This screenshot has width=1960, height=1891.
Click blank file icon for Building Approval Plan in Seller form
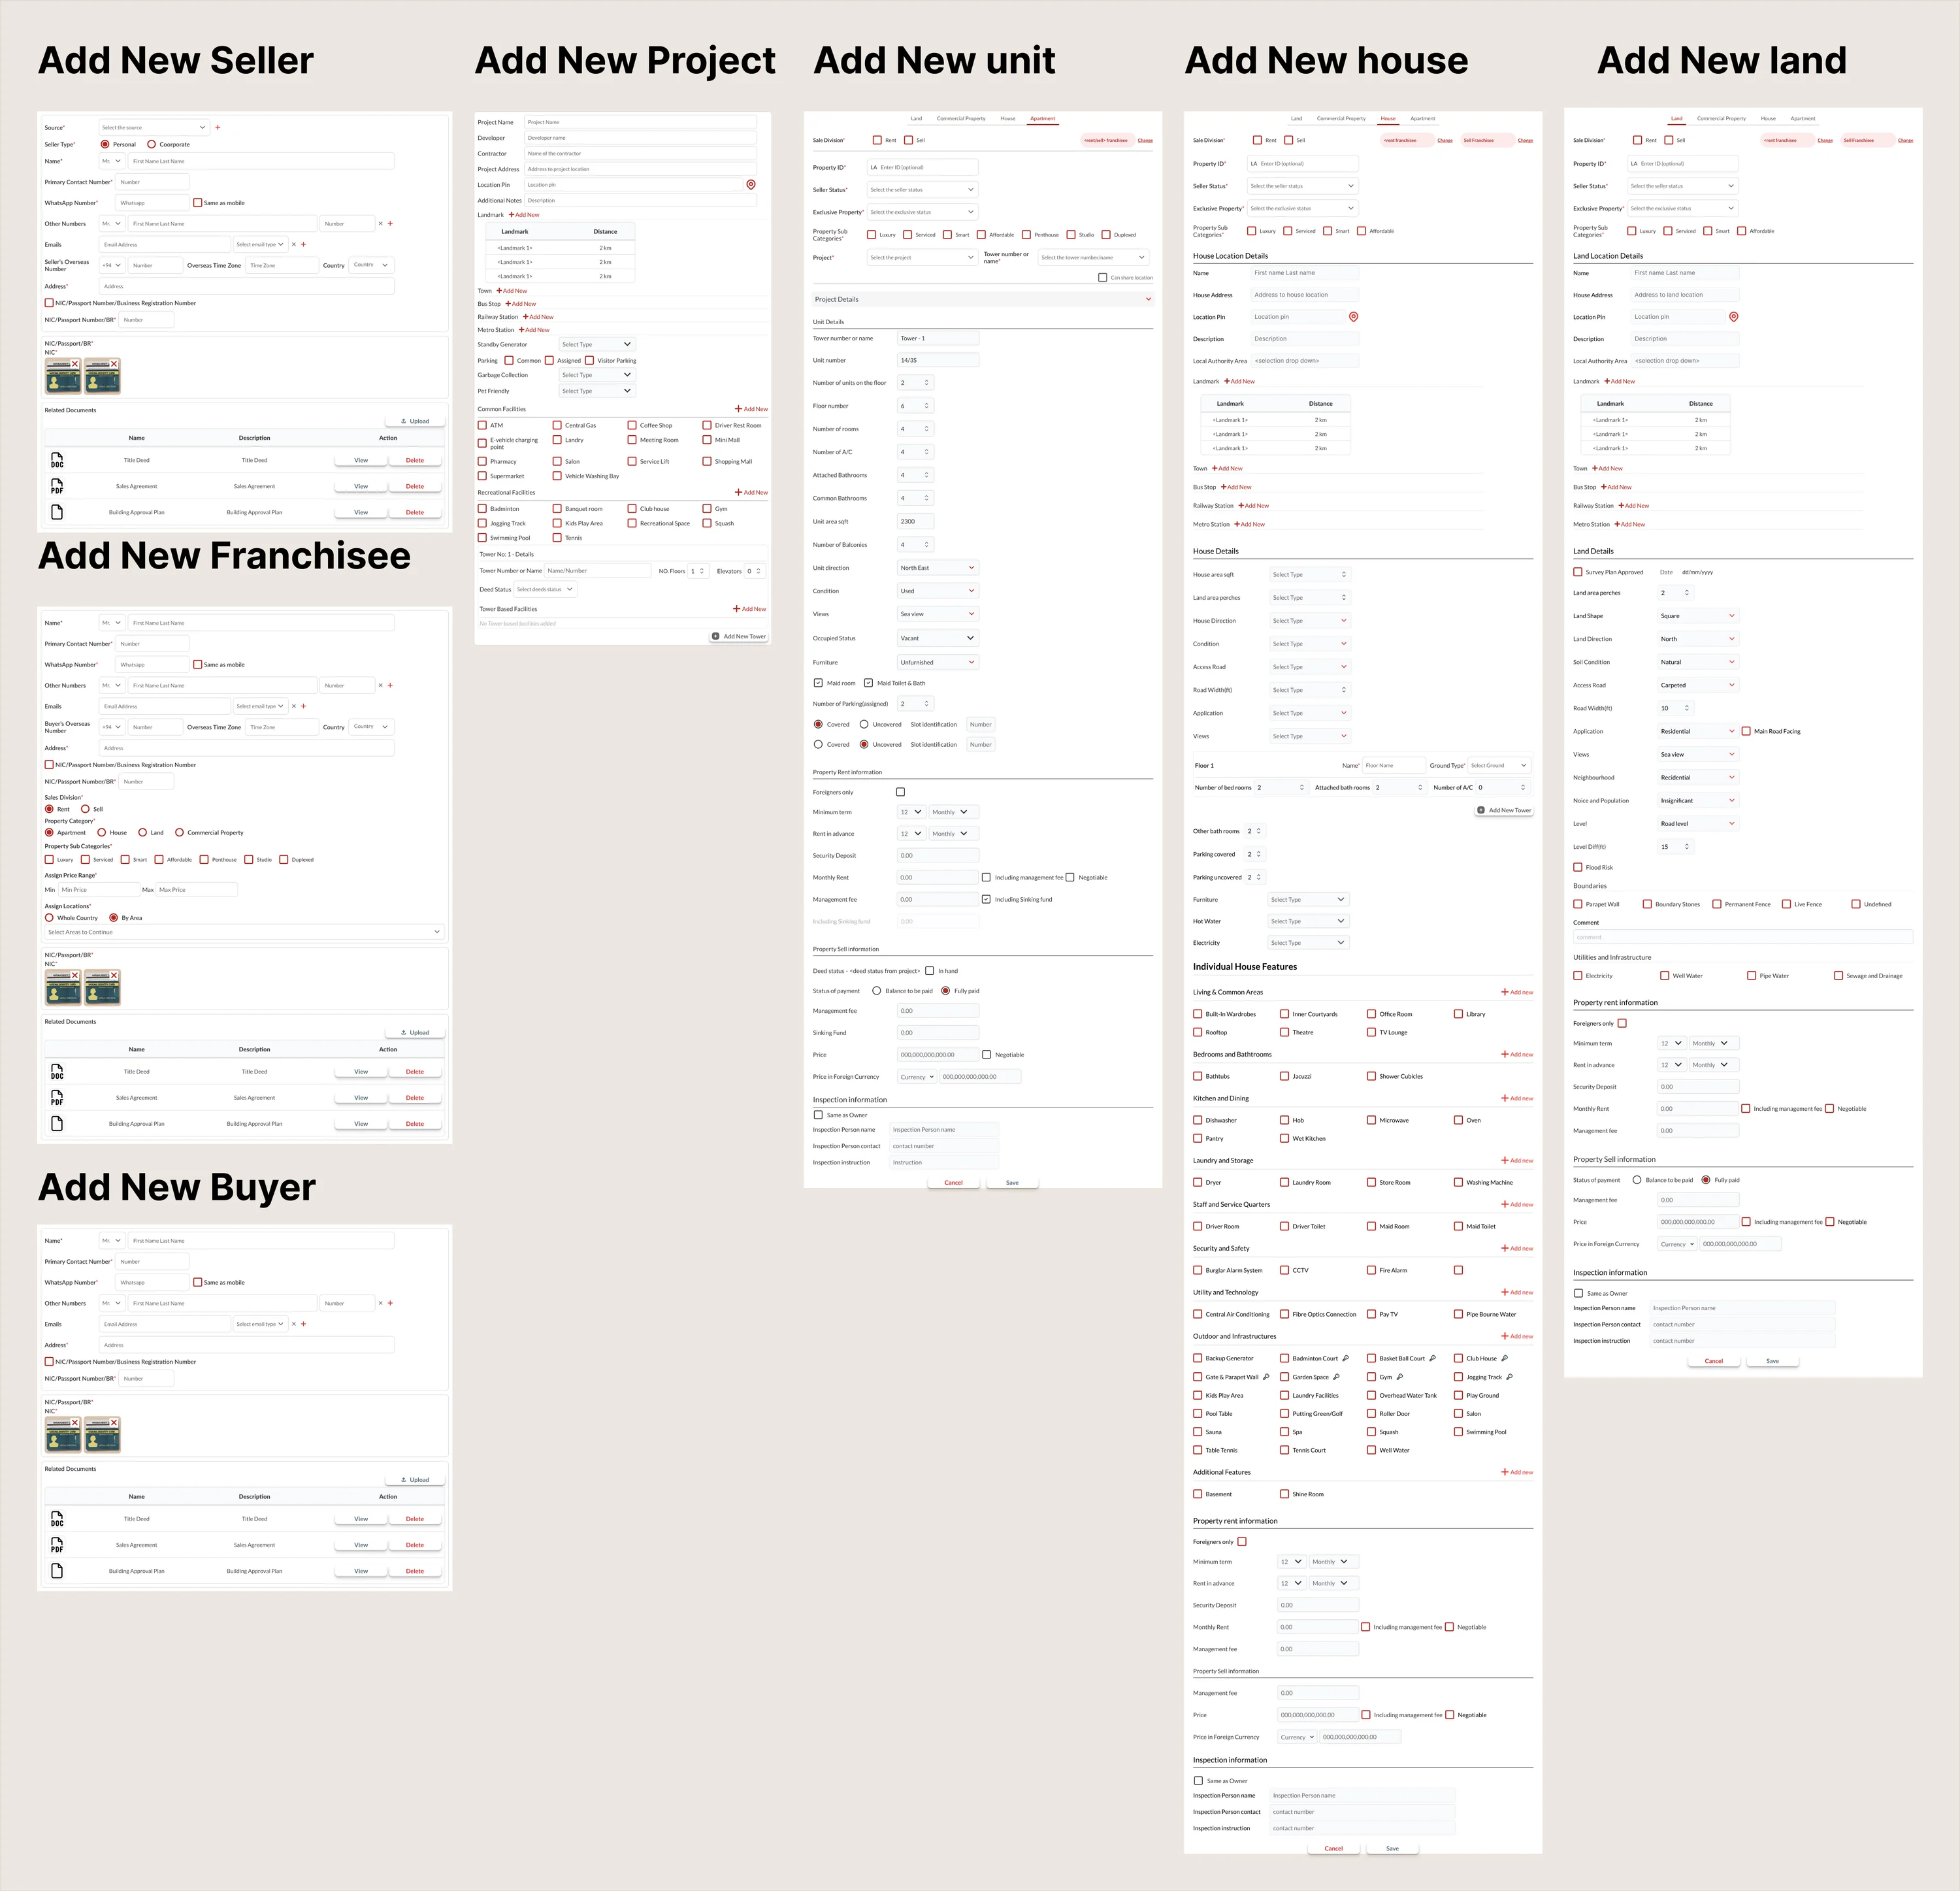point(57,512)
